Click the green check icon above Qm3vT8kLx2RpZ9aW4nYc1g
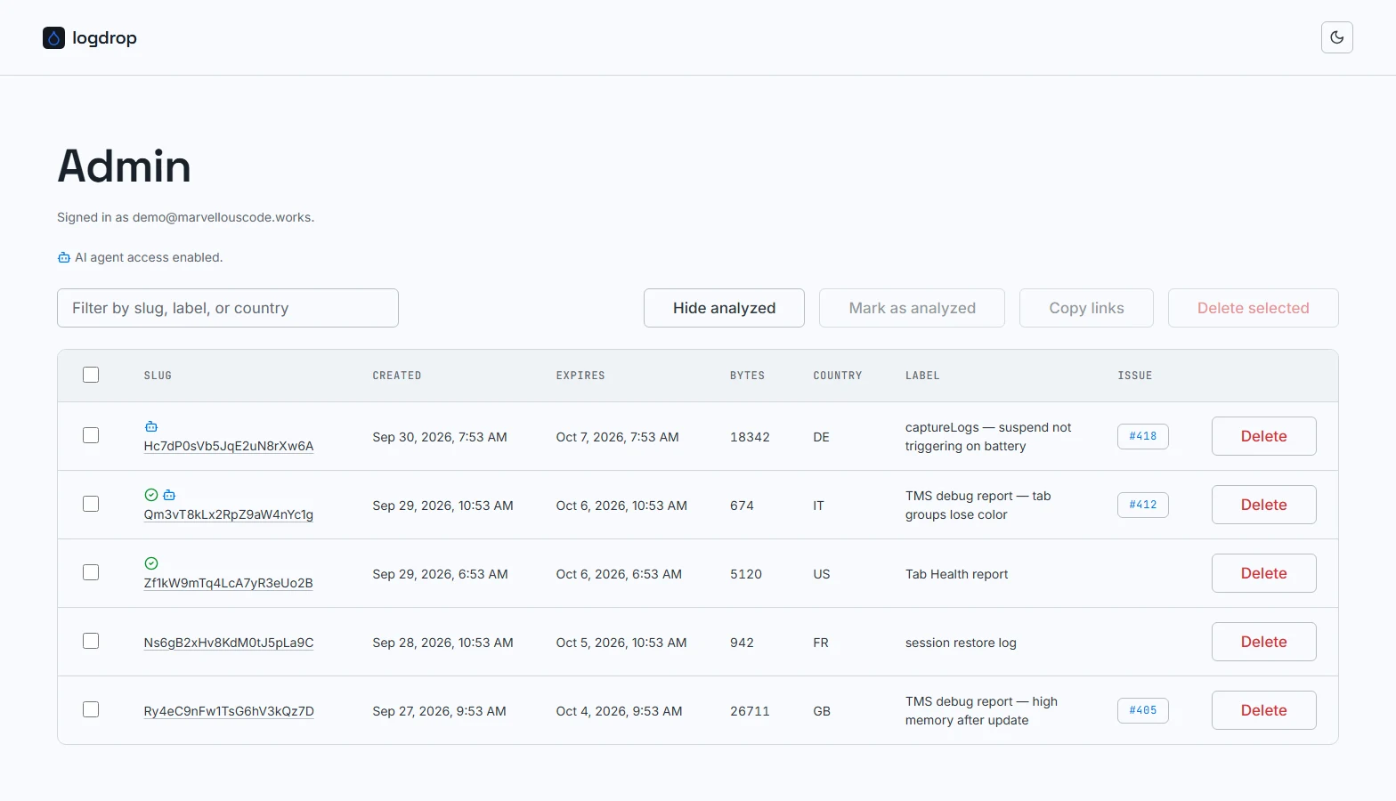The height and width of the screenshot is (801, 1396). click(x=151, y=495)
